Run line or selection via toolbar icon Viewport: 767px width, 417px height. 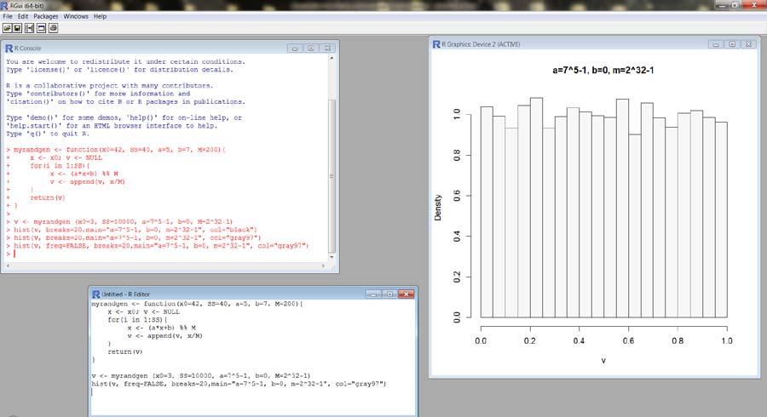(30, 28)
